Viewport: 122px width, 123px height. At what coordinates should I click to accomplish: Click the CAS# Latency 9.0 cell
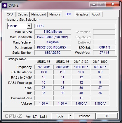point(100,72)
